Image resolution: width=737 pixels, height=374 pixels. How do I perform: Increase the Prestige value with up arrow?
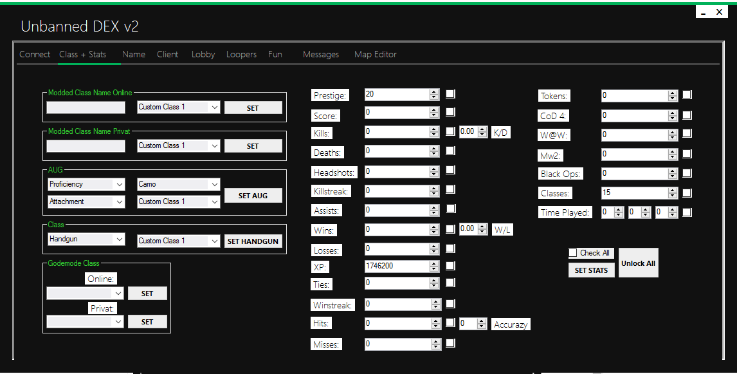pyautogui.click(x=434, y=91)
